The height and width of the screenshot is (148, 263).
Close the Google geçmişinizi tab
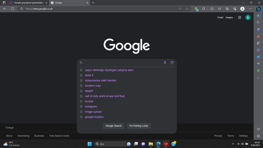[47, 3]
